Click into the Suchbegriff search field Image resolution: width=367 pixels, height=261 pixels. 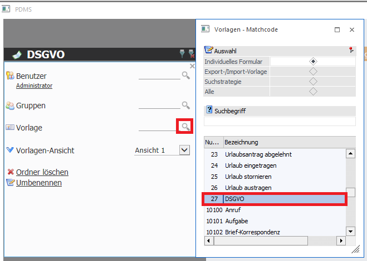[280, 121]
